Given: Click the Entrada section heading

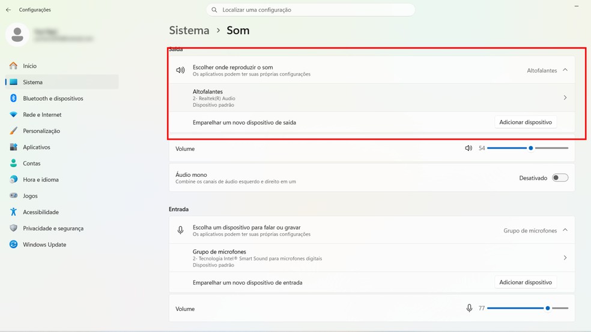Looking at the screenshot, I should [178, 209].
